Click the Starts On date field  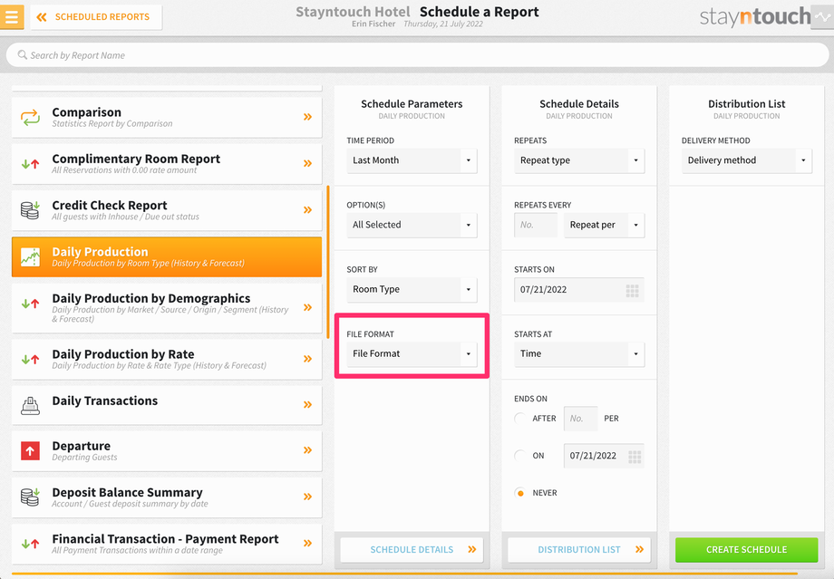point(579,290)
